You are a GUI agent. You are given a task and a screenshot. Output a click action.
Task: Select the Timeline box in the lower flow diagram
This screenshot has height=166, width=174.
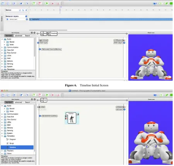click(x=72, y=118)
